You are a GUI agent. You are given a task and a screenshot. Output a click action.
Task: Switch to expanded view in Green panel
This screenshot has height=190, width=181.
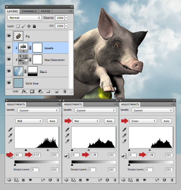click(130, 180)
